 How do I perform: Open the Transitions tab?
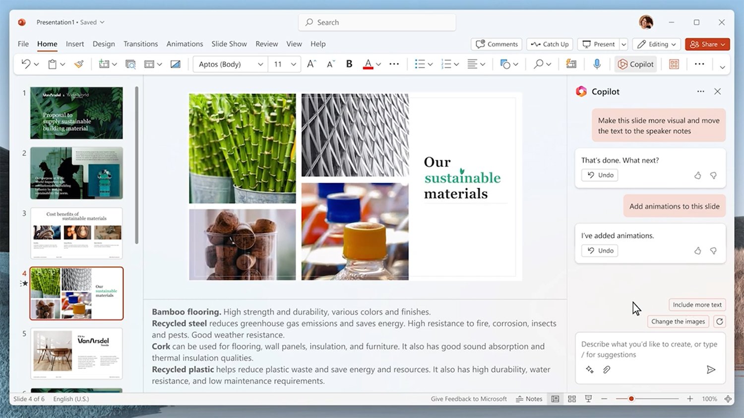tap(140, 44)
